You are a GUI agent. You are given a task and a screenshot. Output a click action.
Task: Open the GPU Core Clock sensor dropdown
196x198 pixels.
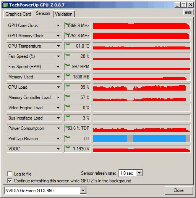pos(58,26)
